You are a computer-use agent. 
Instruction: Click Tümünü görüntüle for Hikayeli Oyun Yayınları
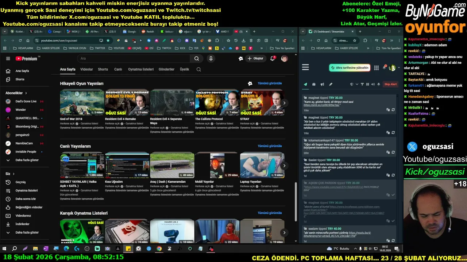pos(270,83)
